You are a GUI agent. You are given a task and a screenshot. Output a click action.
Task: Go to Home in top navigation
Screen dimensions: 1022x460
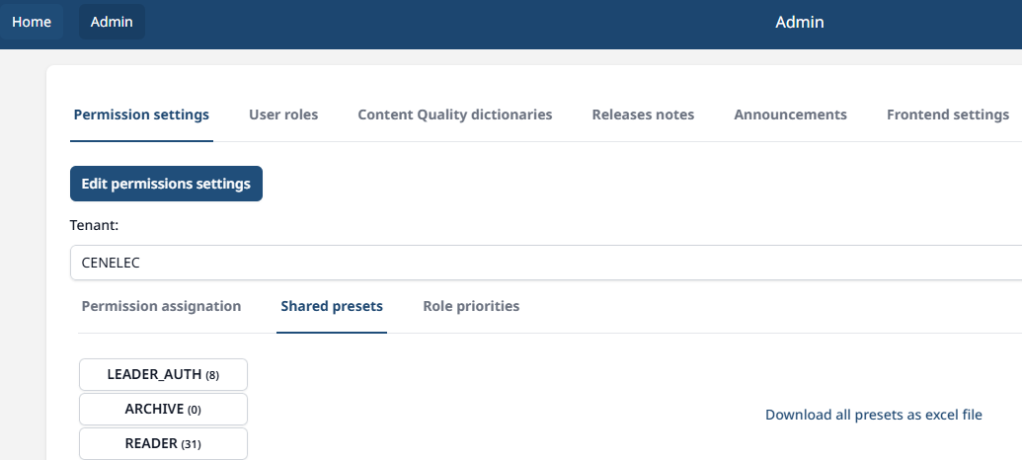(32, 22)
